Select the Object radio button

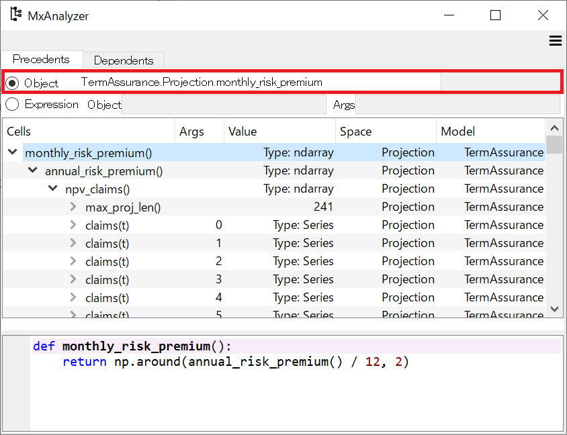[11, 82]
